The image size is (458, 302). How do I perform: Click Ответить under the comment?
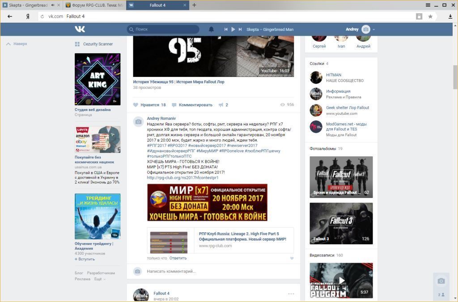tap(178, 258)
